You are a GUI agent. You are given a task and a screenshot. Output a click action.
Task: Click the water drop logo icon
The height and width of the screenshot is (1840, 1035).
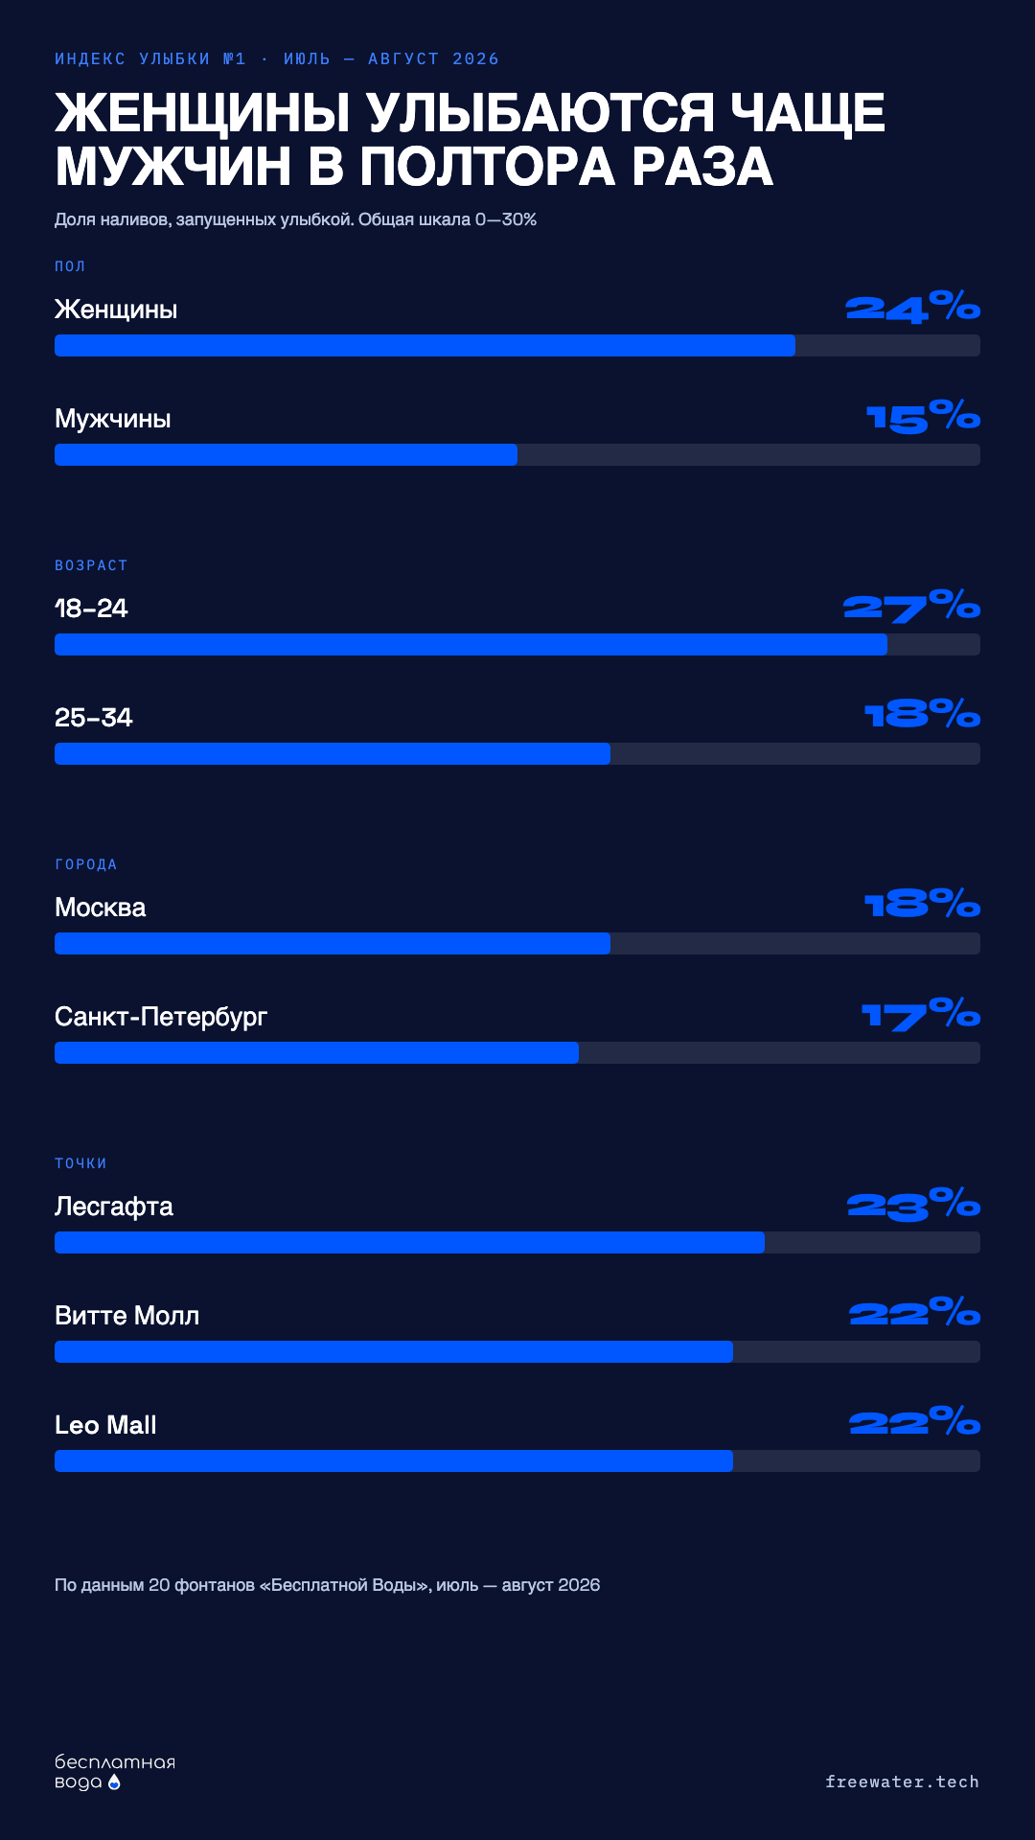(x=114, y=1782)
